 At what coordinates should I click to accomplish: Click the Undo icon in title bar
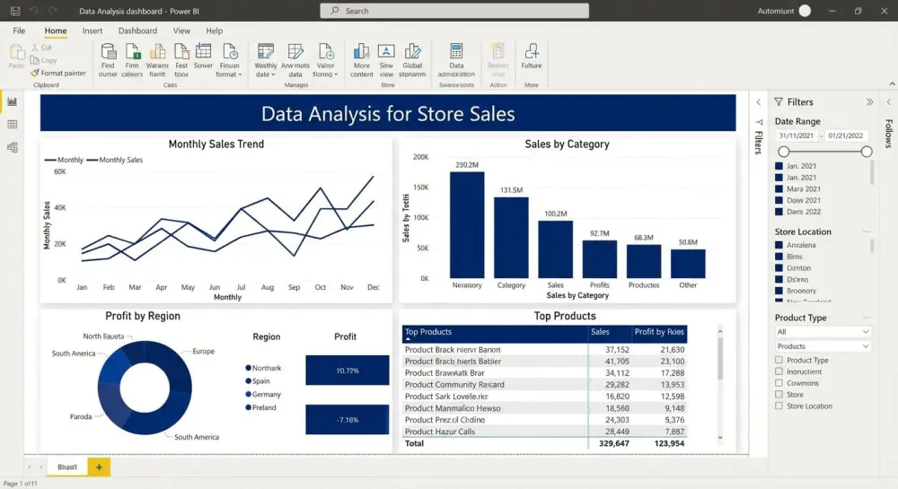coord(34,11)
